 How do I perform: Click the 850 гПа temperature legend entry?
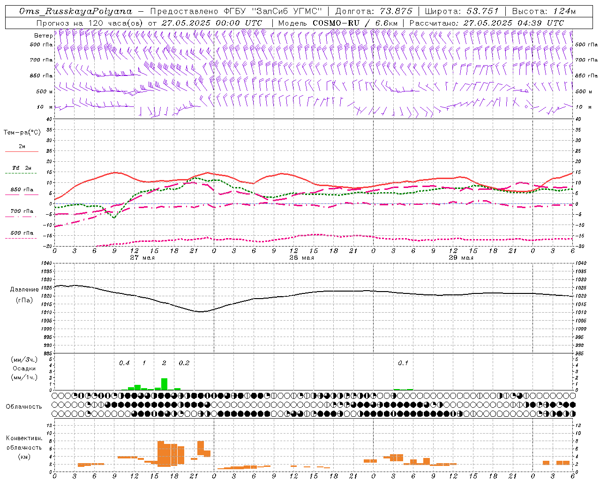tap(22, 190)
